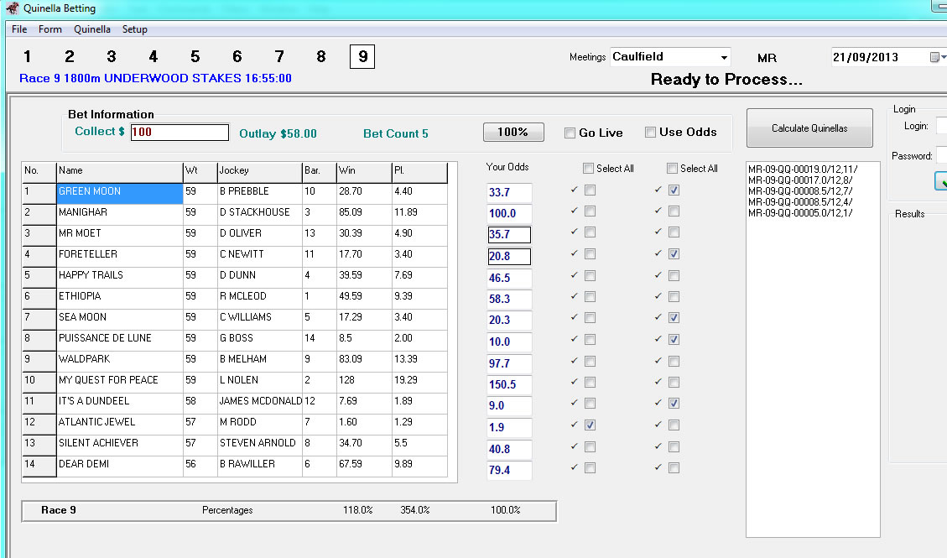The width and height of the screenshot is (947, 558).
Task: Click race number 5 in the race selector
Action: pos(195,57)
